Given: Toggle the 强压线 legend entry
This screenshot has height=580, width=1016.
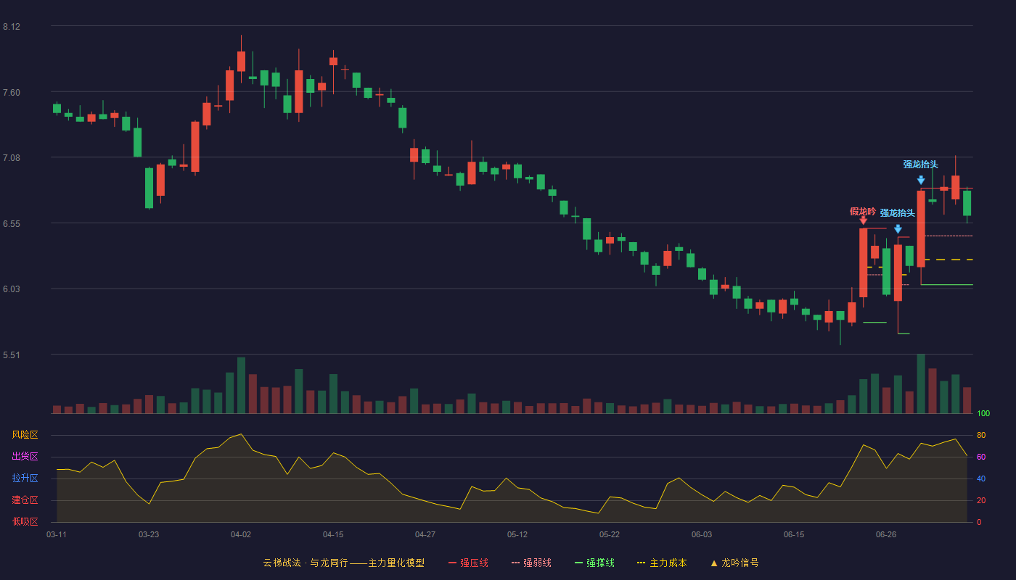Looking at the screenshot, I should tap(468, 563).
